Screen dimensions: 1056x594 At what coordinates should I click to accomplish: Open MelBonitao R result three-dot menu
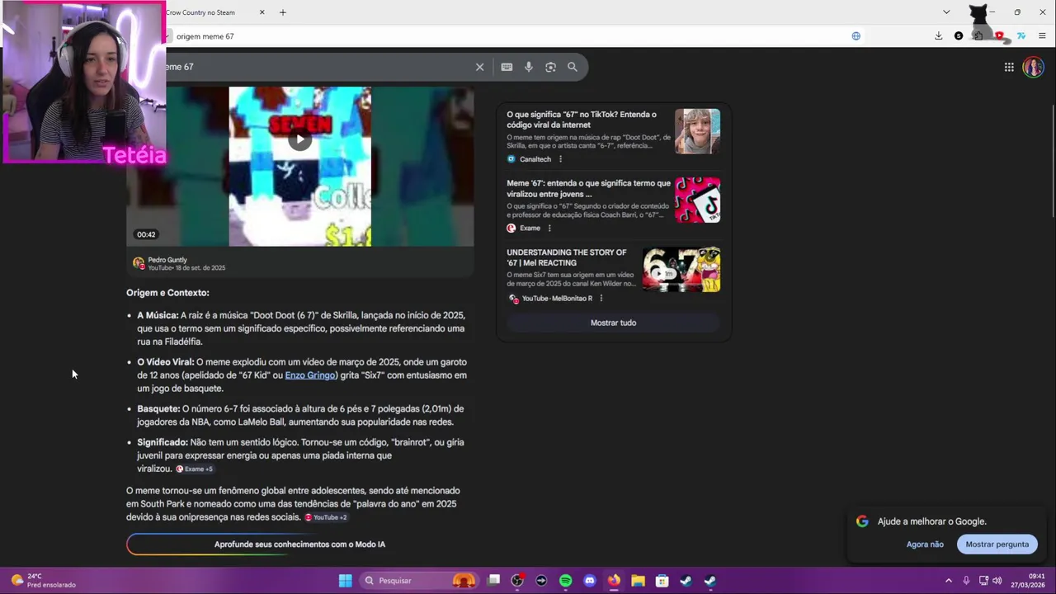(601, 299)
